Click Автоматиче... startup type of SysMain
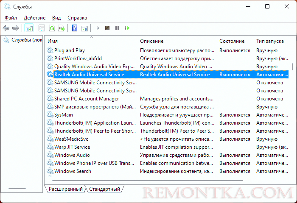Screen dimensions: 297x203 pos(272,115)
